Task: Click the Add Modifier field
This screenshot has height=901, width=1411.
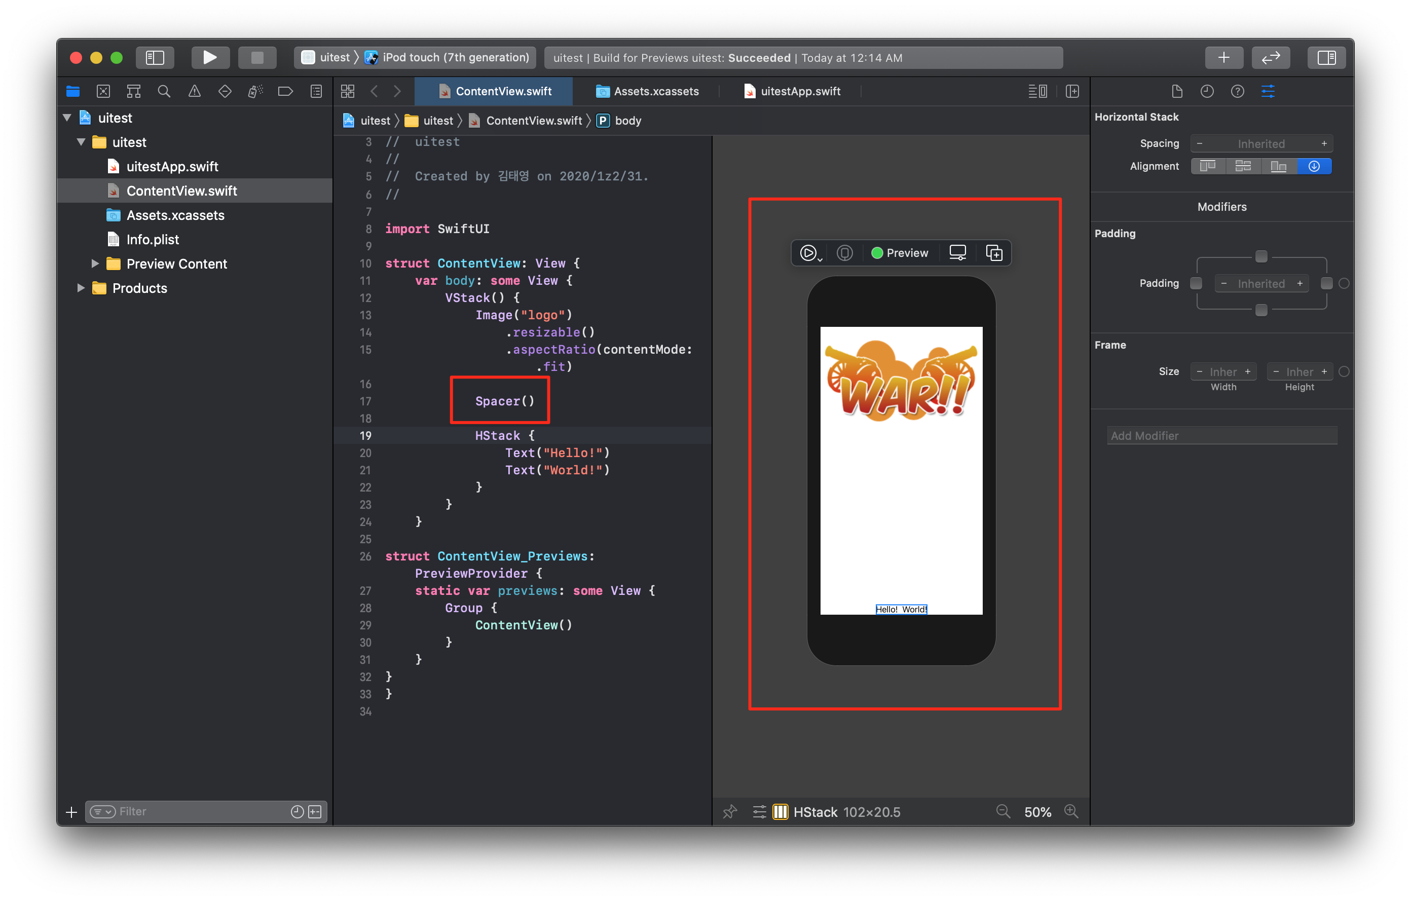Action: pos(1222,436)
